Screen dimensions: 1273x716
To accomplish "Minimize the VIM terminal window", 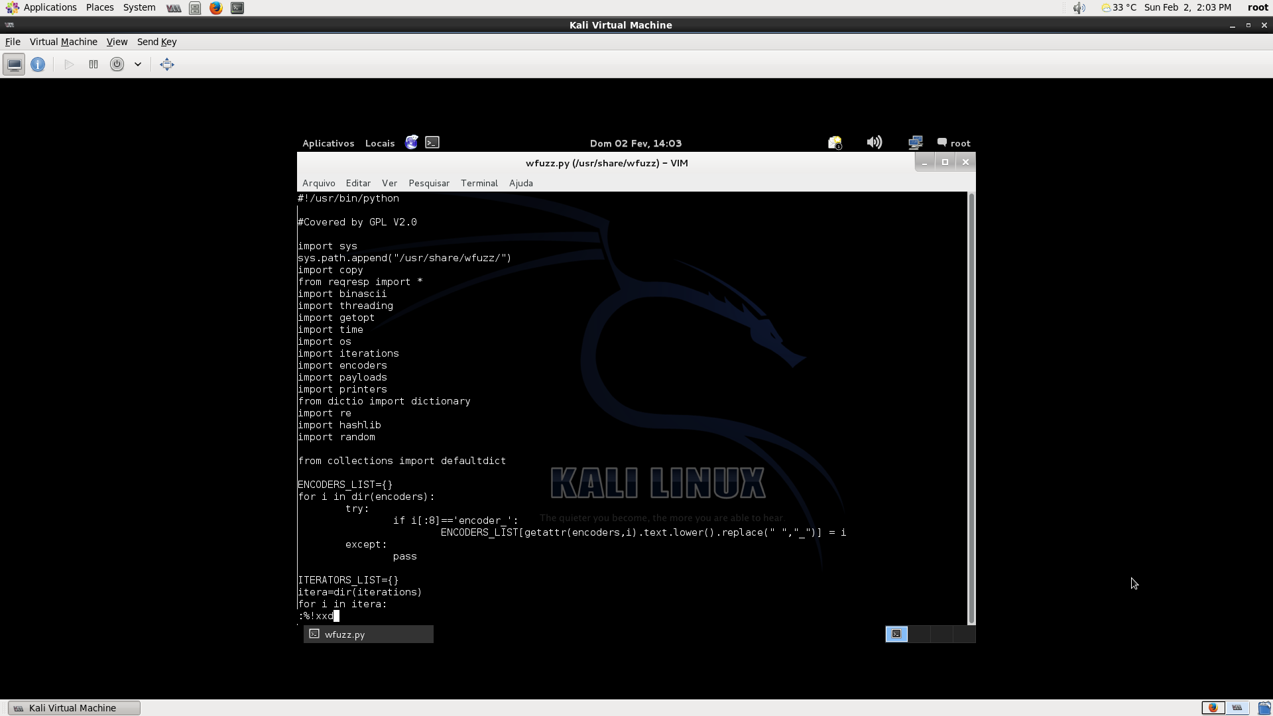I will 924,162.
